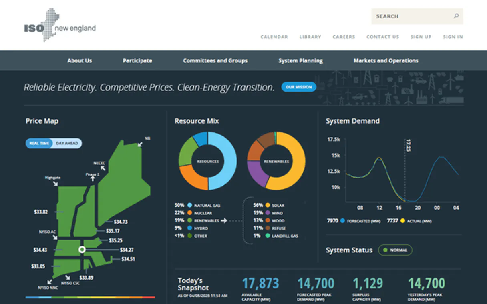The image size is (487, 304).
Task: Click the Phase 2 arrow icon
Action: tap(93, 179)
